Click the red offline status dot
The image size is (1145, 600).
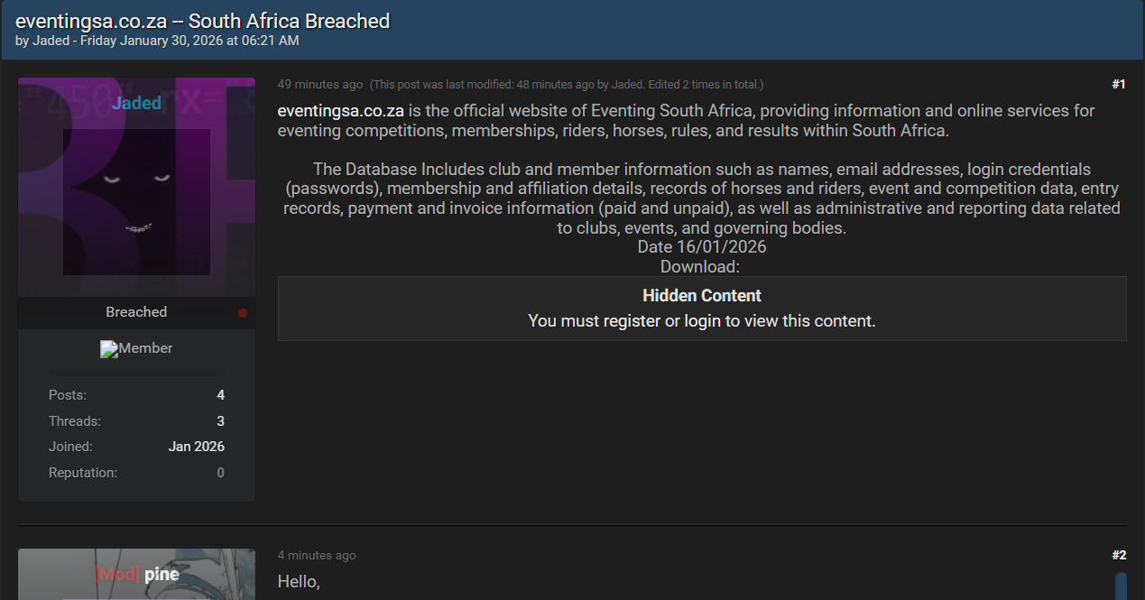coord(243,313)
